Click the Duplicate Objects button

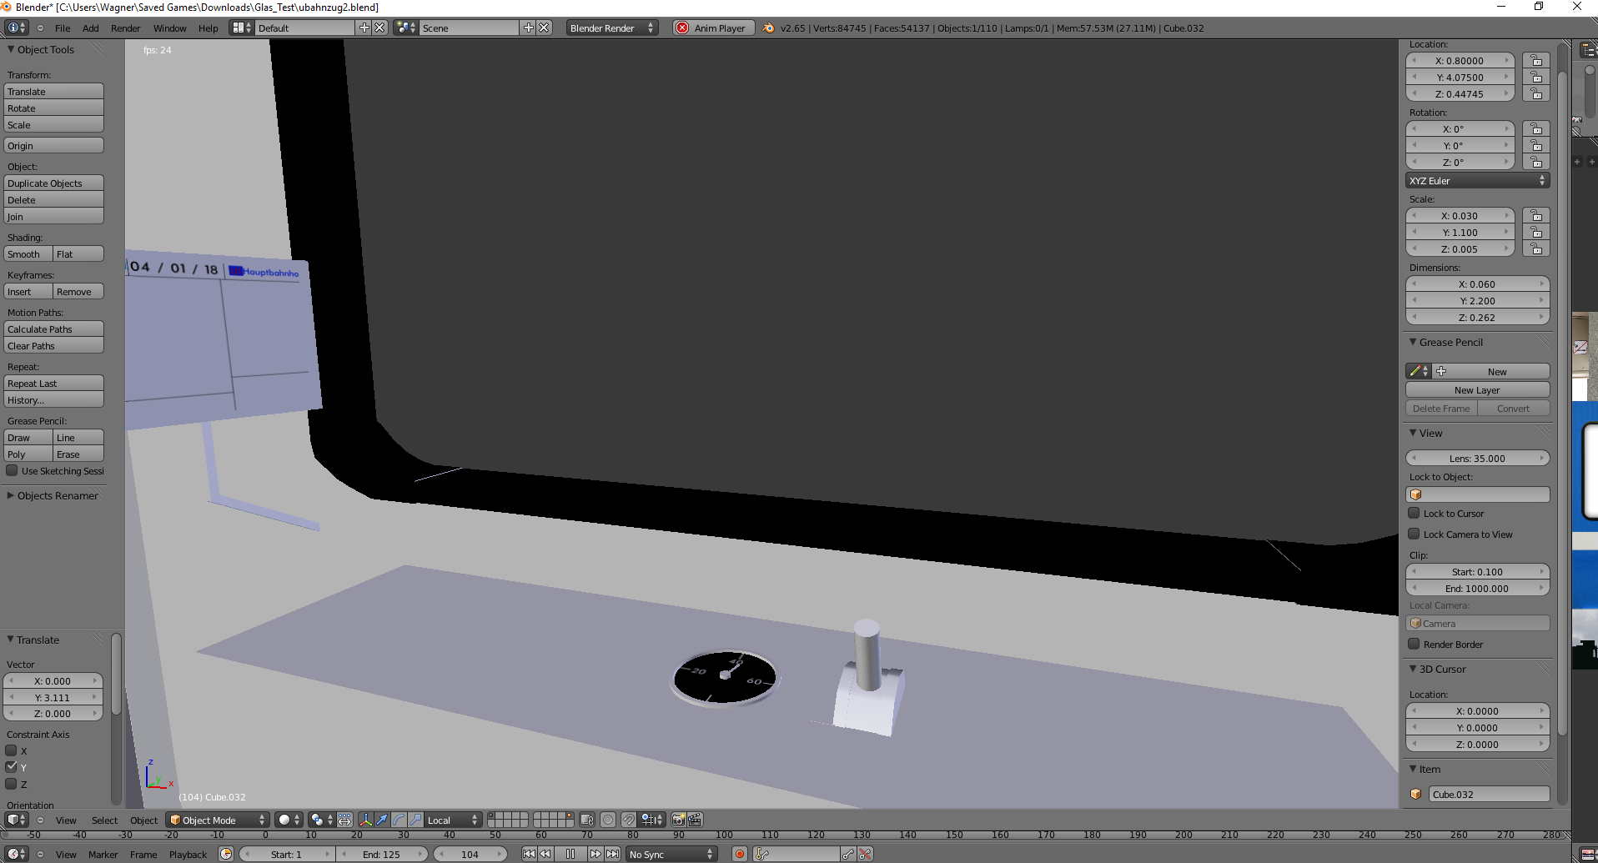pos(53,183)
